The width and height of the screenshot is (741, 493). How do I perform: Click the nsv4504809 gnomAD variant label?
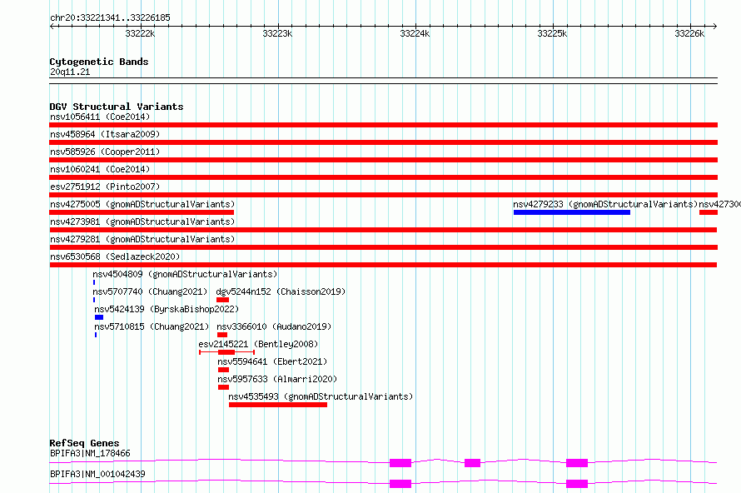(185, 274)
